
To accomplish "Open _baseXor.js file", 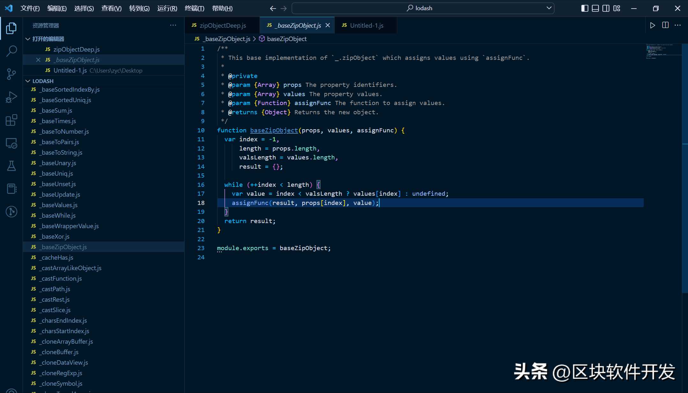I will pos(104,236).
